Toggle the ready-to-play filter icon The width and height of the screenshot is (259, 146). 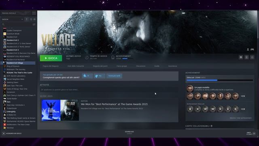tap(34, 19)
